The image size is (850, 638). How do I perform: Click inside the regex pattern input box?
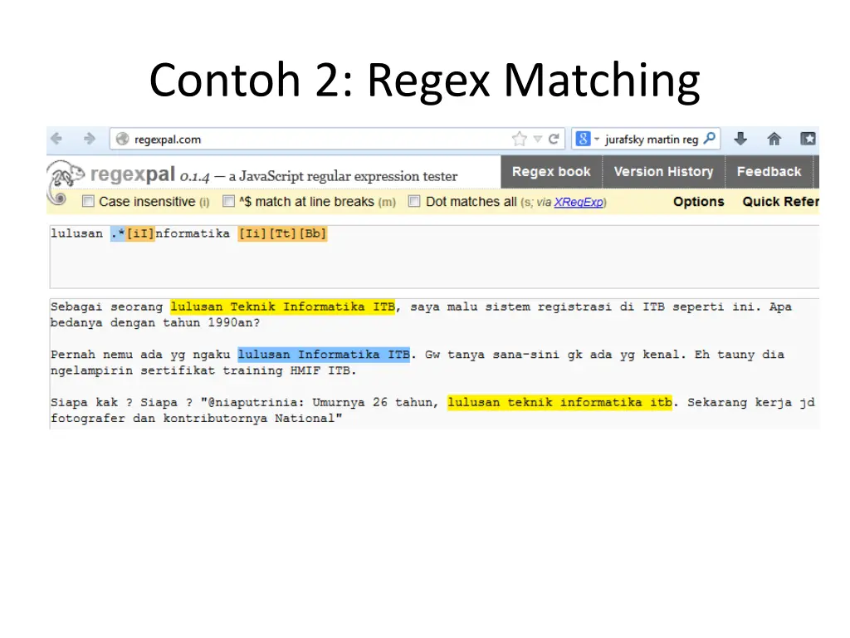tap(434, 257)
